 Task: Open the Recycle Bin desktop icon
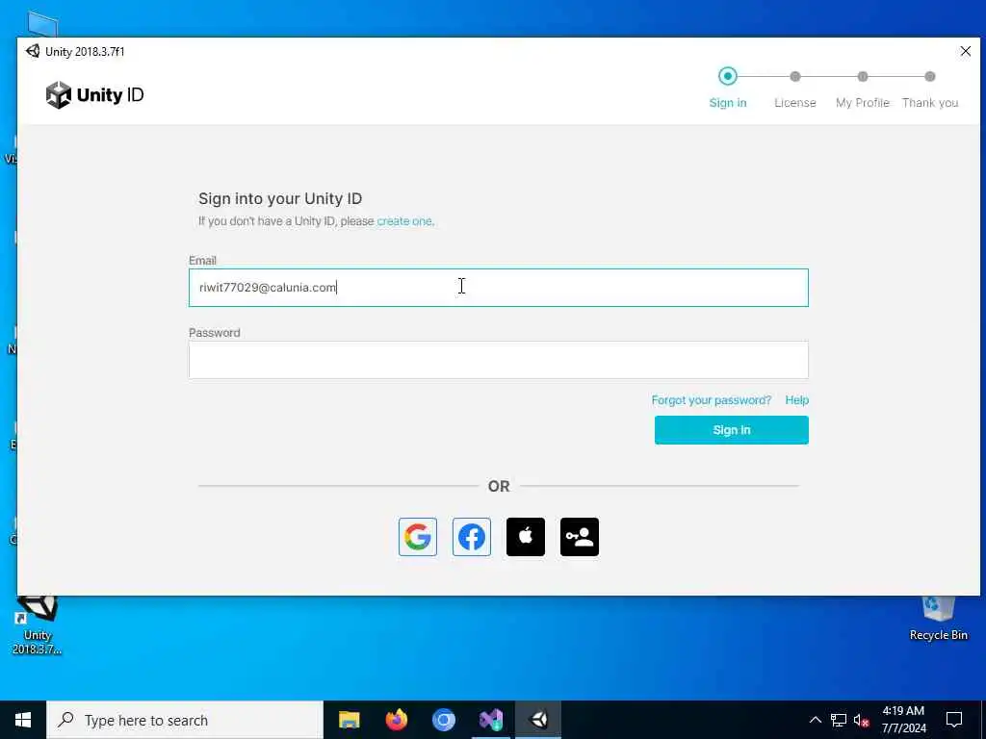(x=938, y=619)
